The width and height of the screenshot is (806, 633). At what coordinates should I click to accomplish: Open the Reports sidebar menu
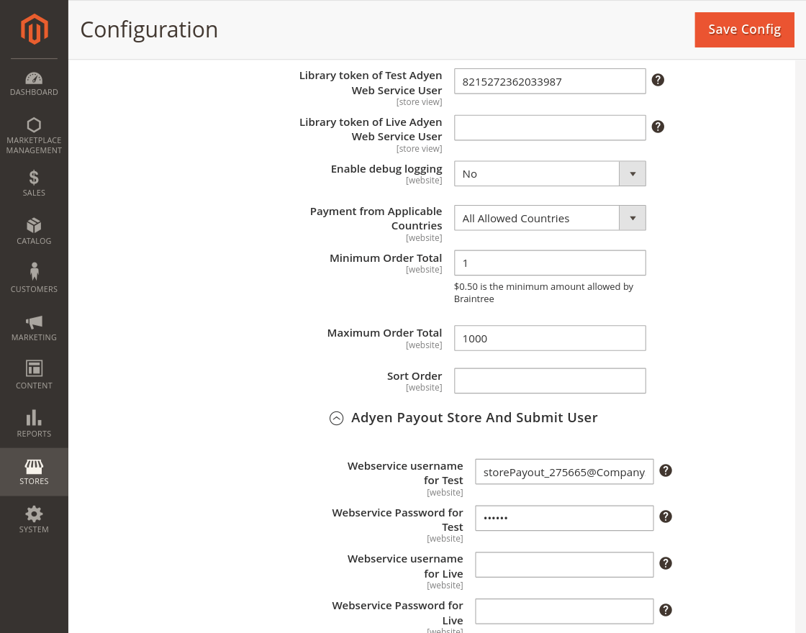[x=34, y=424]
